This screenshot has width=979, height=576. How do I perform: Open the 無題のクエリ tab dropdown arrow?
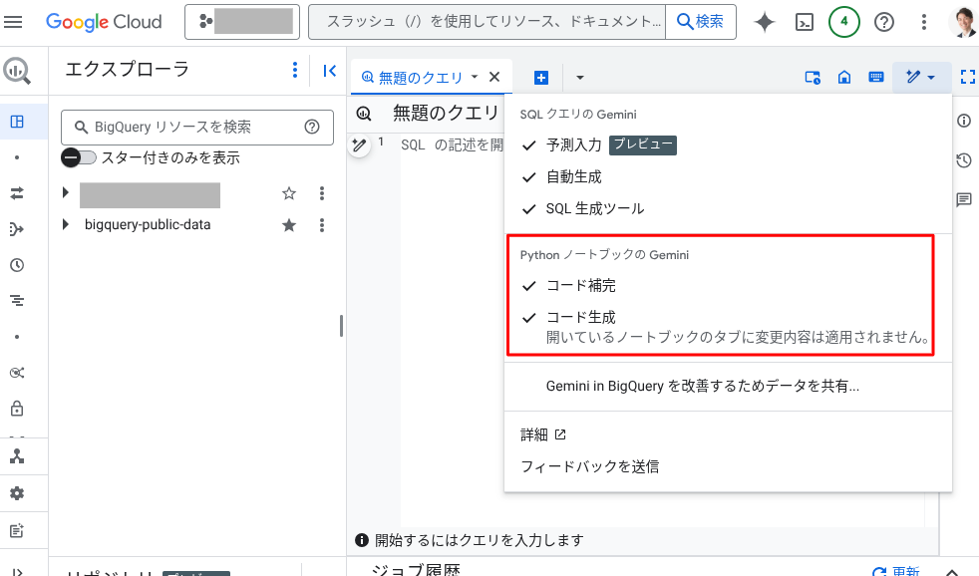[475, 77]
